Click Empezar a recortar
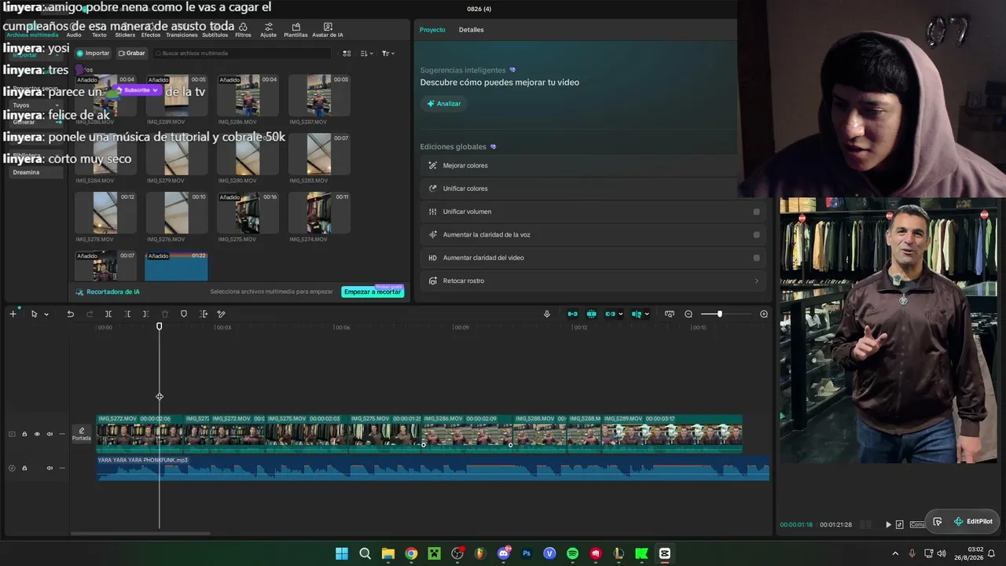1006x566 pixels. tap(373, 292)
